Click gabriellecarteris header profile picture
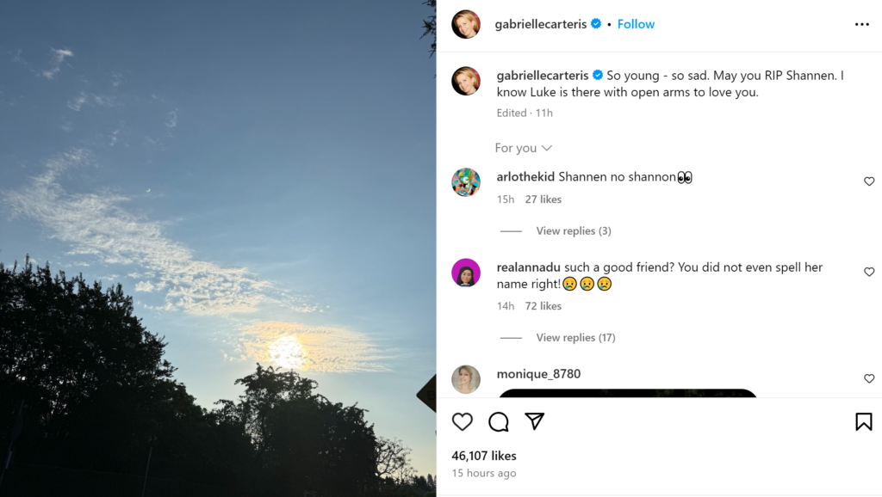Viewport: 882px width, 497px height. (x=466, y=24)
